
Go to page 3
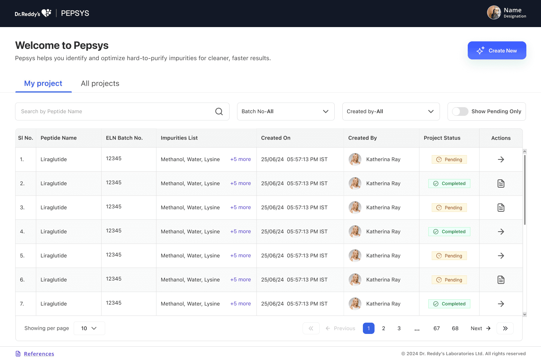click(399, 328)
